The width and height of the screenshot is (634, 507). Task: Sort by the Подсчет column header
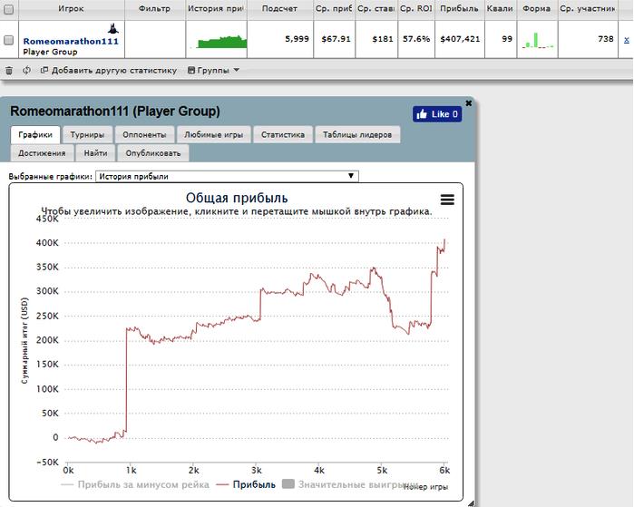pos(279,8)
